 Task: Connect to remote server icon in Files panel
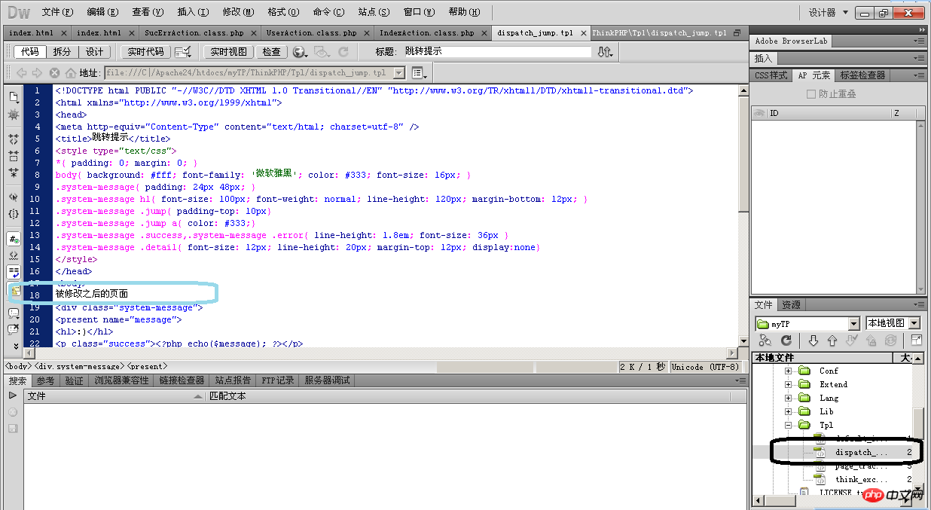pyautogui.click(x=765, y=341)
